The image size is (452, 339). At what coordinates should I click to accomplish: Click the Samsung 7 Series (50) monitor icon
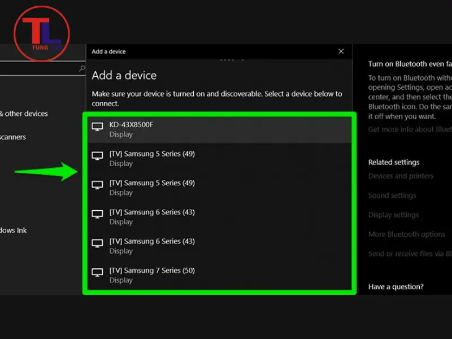(98, 273)
